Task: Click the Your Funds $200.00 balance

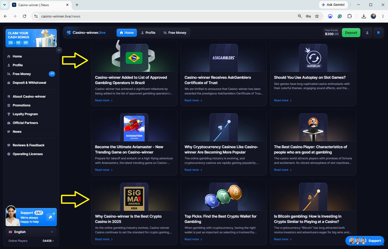Action: pos(332,32)
